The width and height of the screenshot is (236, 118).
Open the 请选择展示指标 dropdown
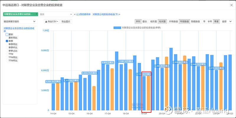pos(20,21)
